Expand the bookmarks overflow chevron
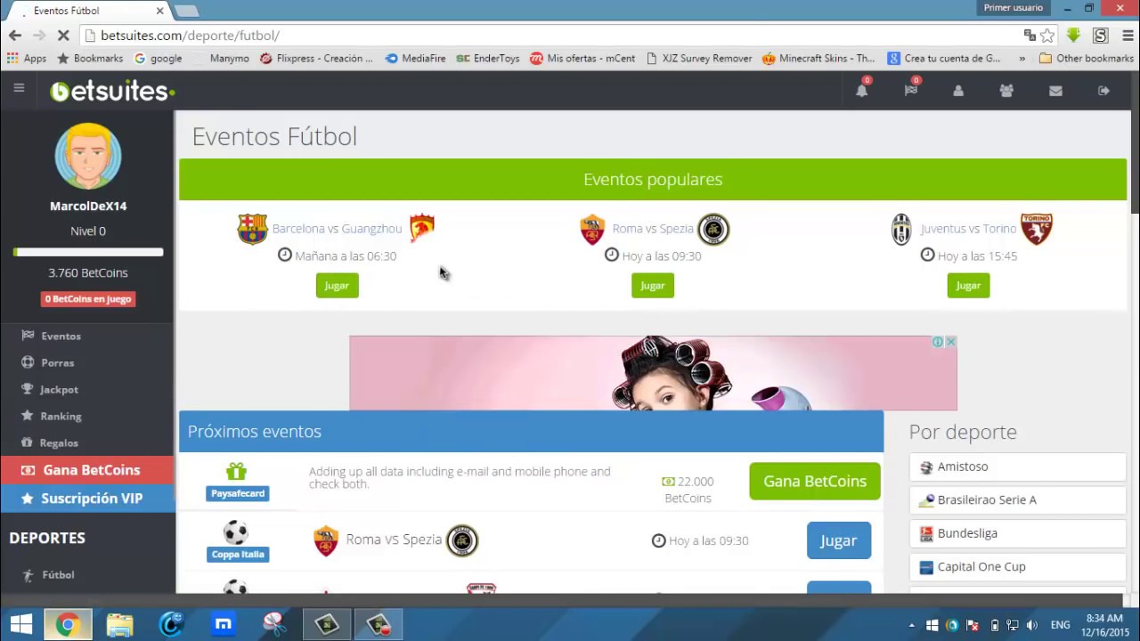1140x641 pixels. pos(1022,59)
